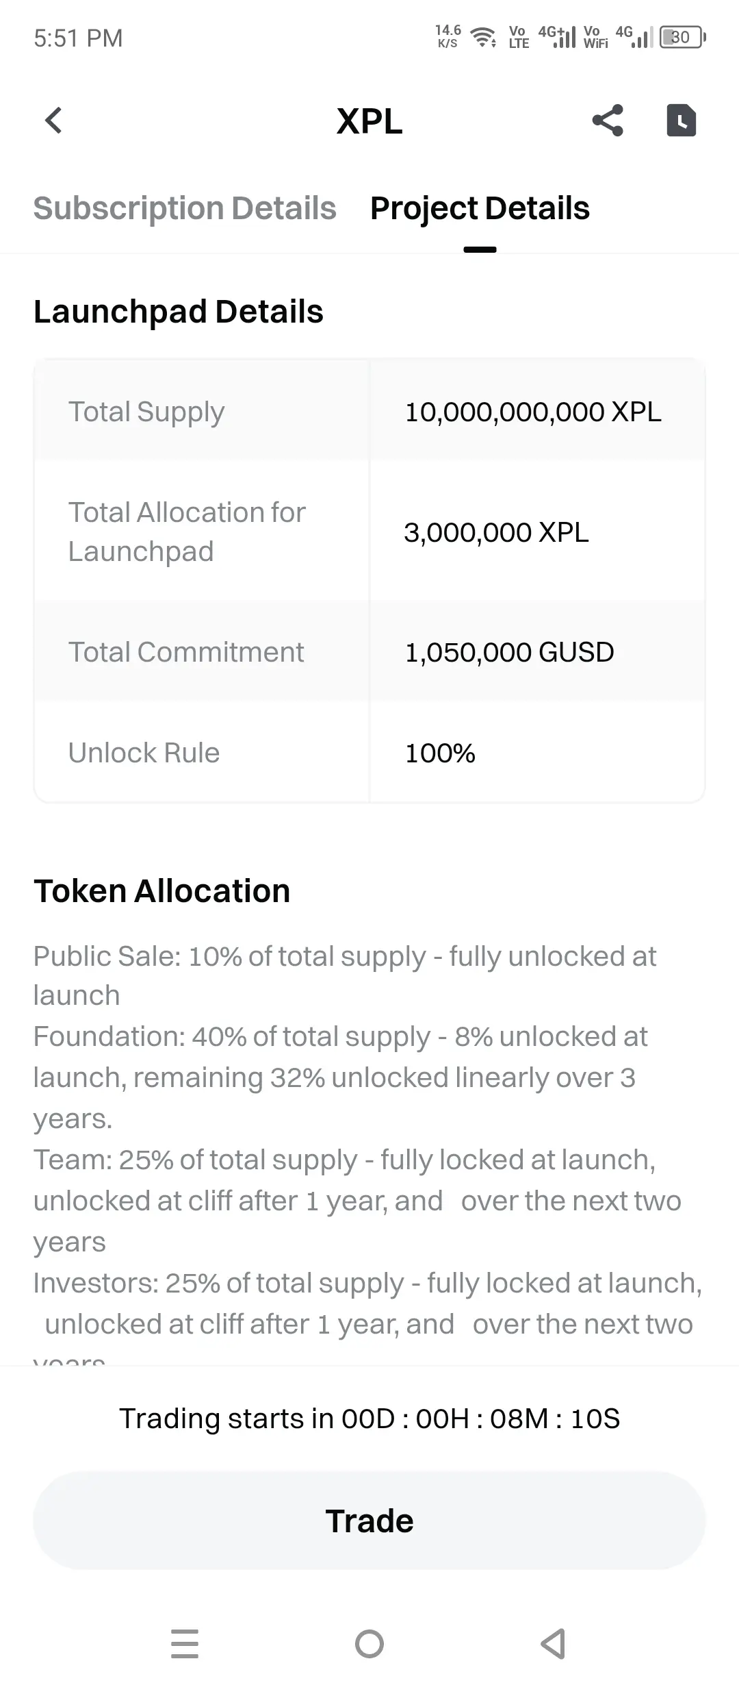Screen dimensions: 739x1685
Task: Open Android recent apps menu icon
Action: (x=185, y=1643)
